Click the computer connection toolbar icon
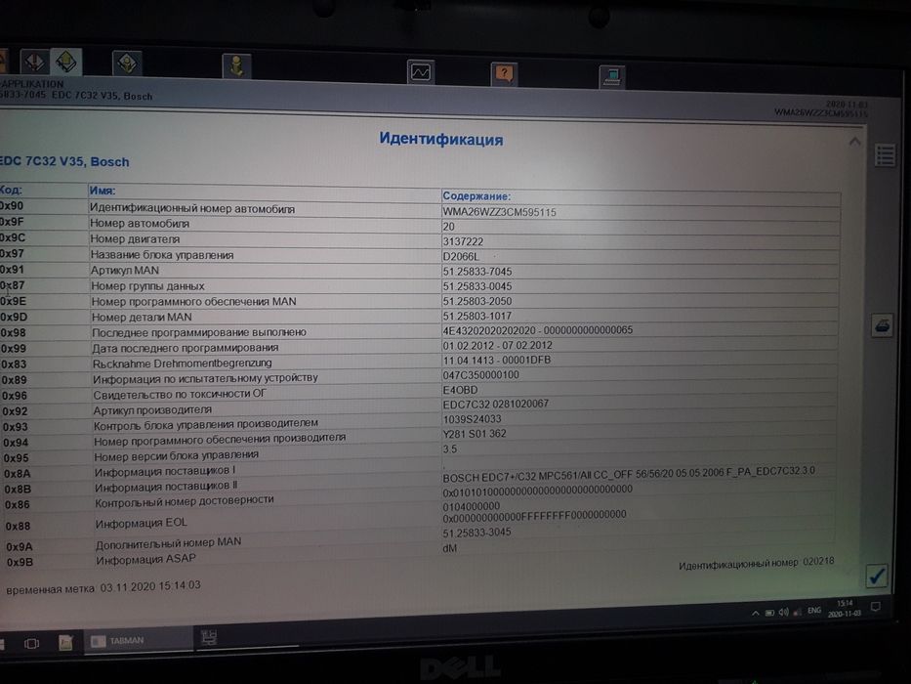The width and height of the screenshot is (911, 684). (x=612, y=76)
